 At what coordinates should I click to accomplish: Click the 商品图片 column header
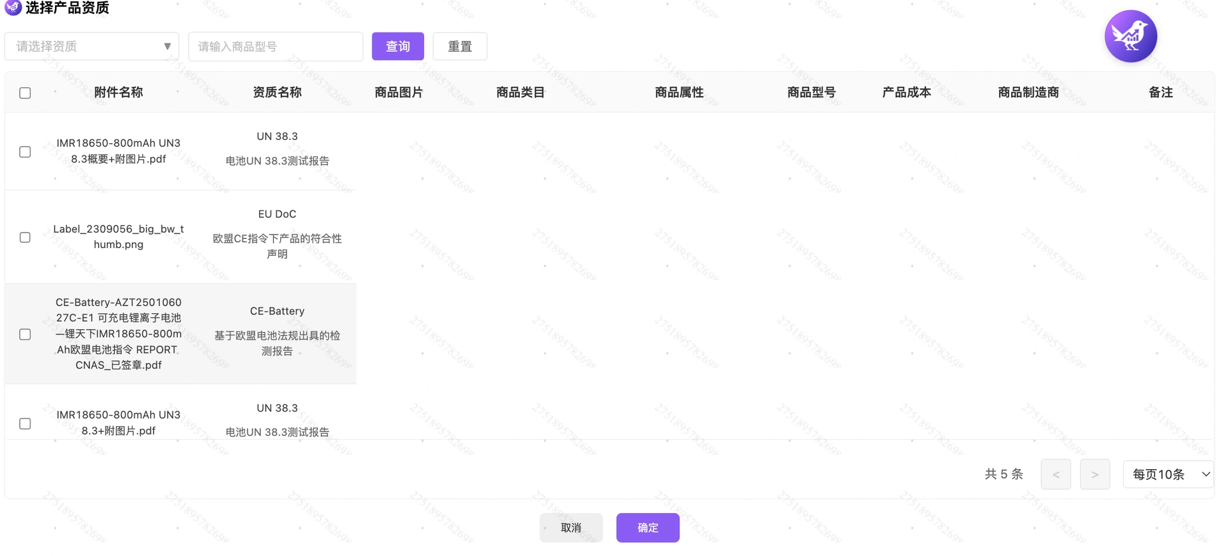point(399,93)
